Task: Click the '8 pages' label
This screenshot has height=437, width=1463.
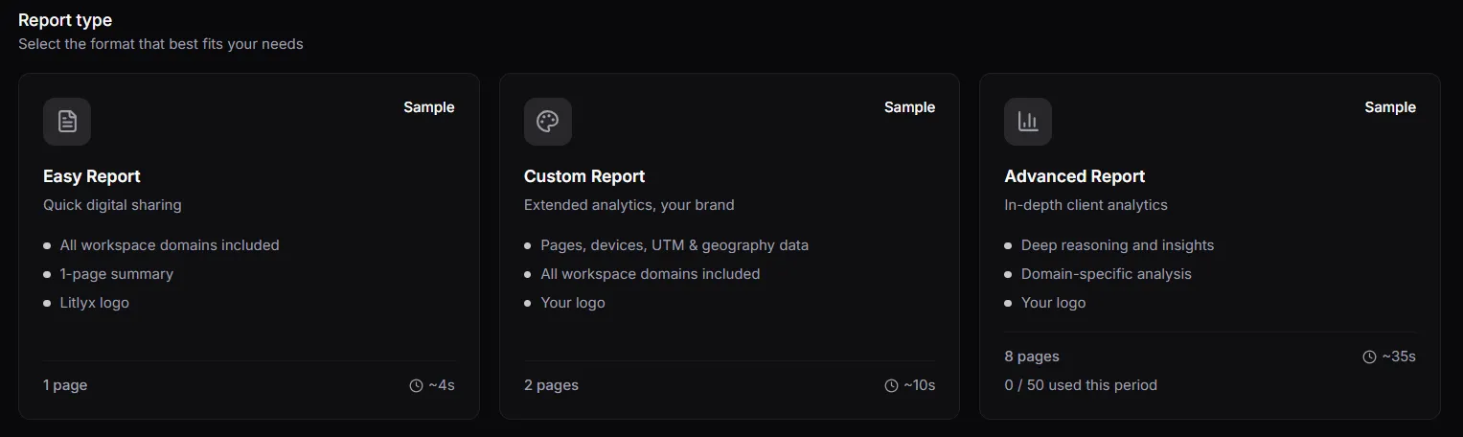Action: click(x=1032, y=356)
